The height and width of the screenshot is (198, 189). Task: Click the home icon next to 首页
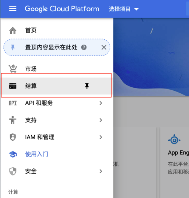[x=13, y=30]
